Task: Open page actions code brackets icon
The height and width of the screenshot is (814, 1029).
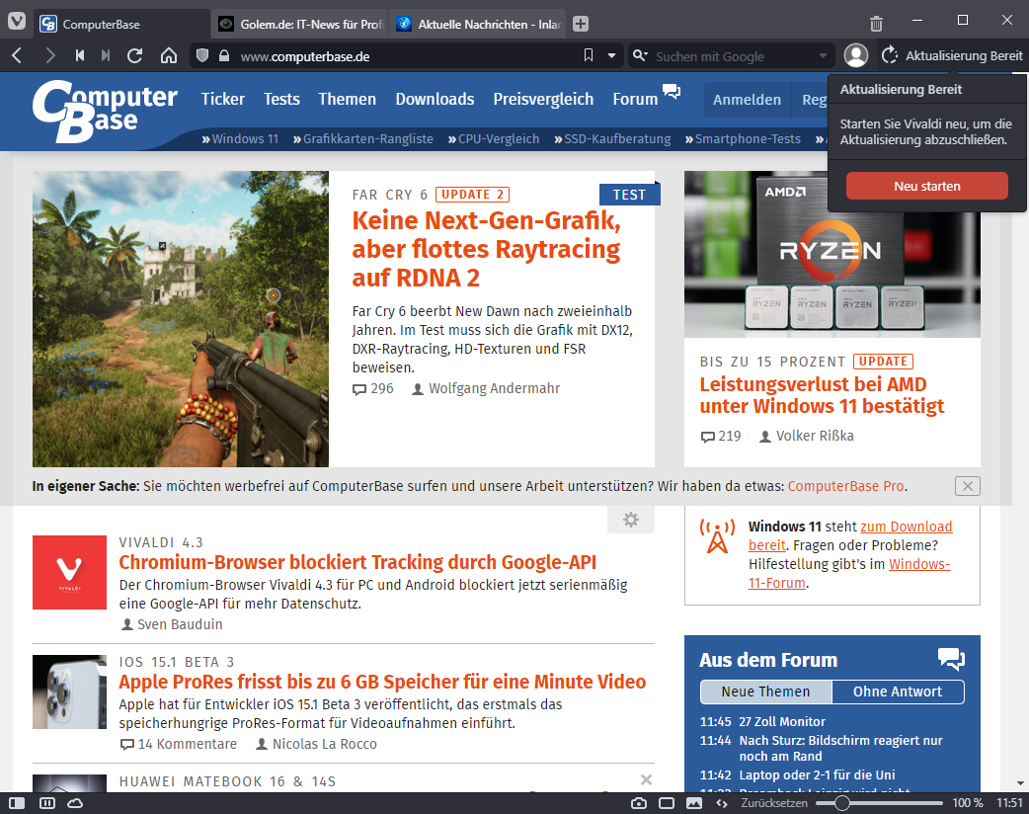Action: tap(722, 803)
